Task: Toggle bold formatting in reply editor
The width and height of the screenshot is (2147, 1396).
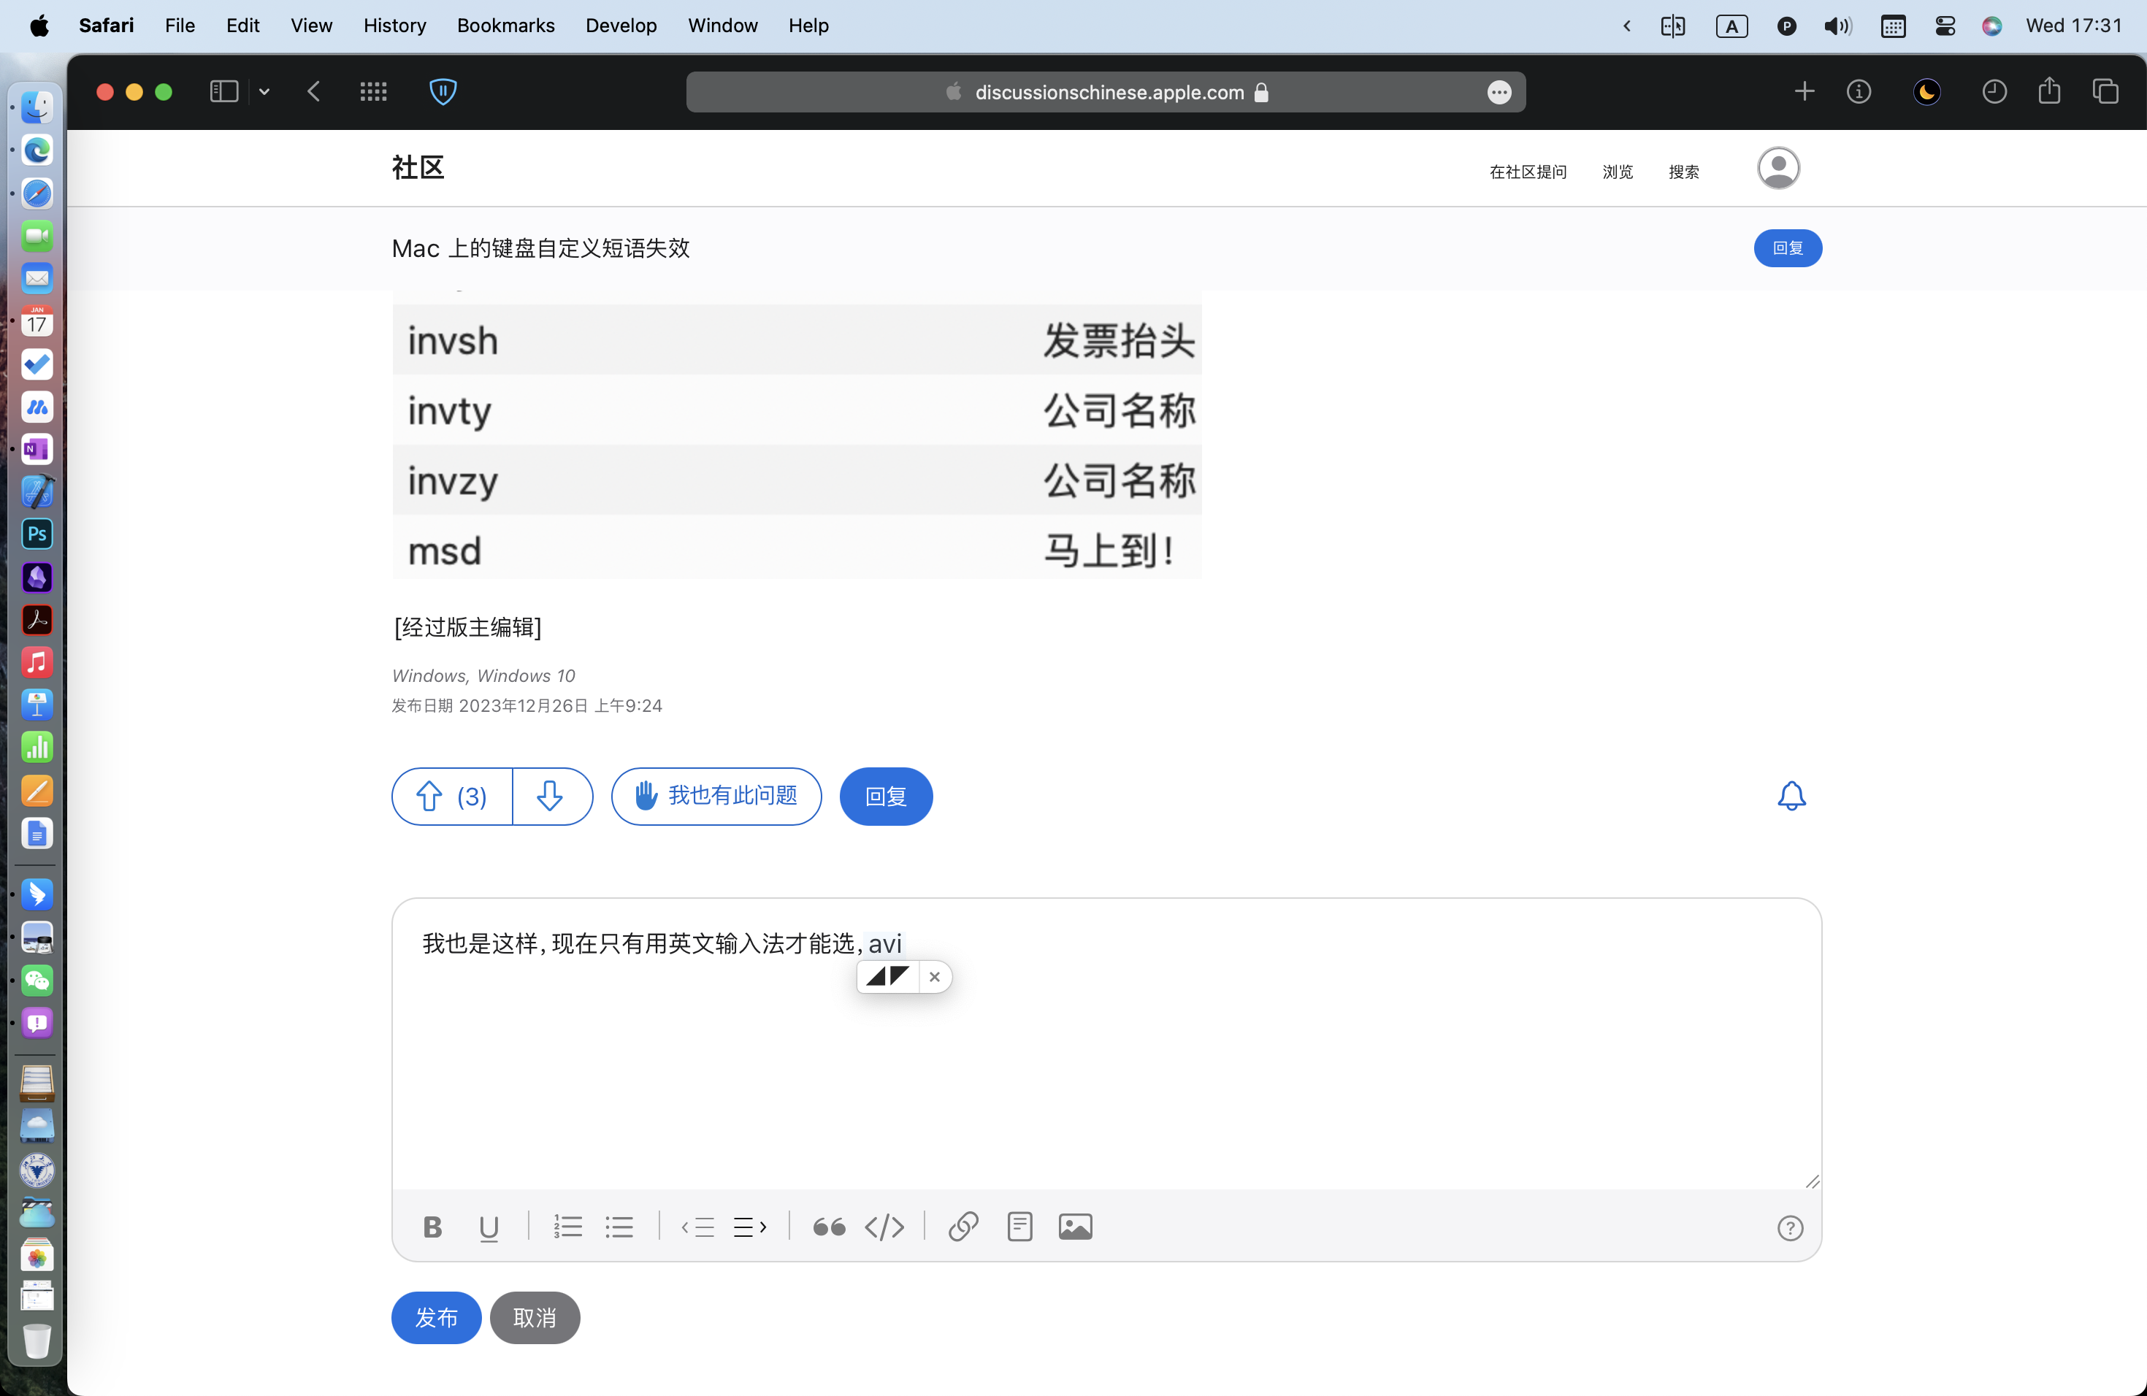Action: (432, 1227)
